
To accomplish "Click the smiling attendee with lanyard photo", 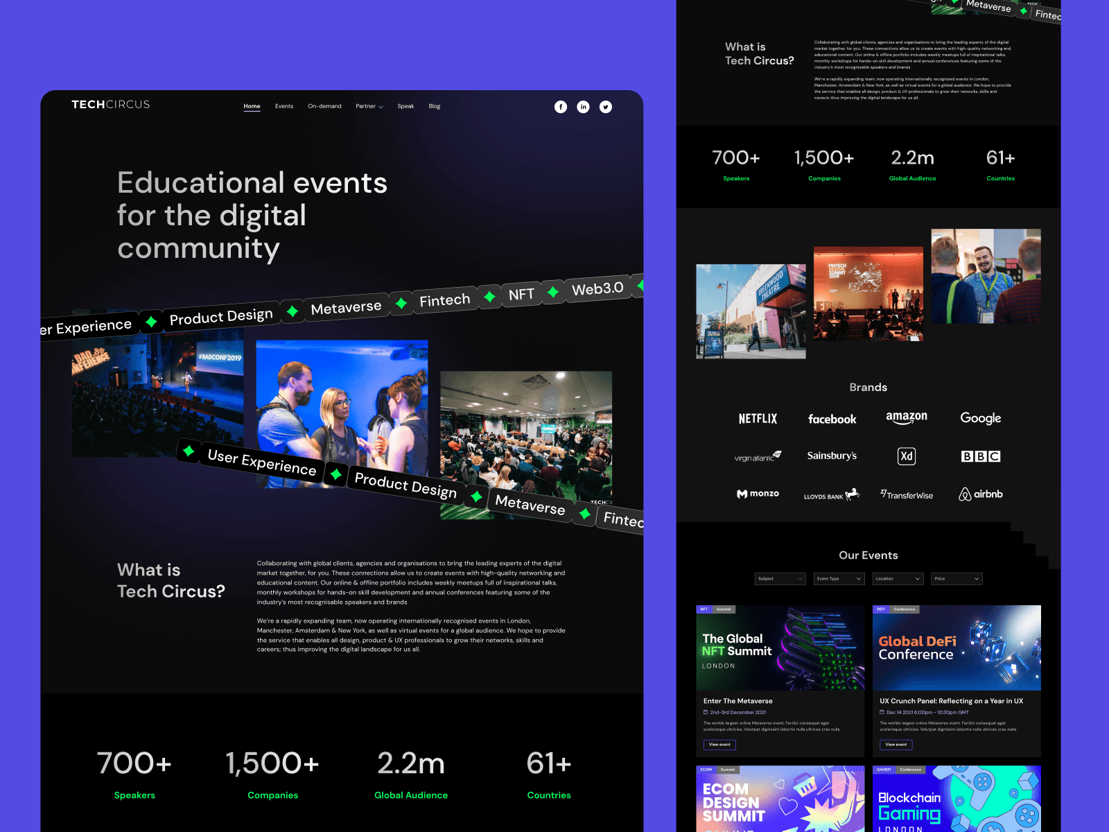I will click(x=986, y=276).
